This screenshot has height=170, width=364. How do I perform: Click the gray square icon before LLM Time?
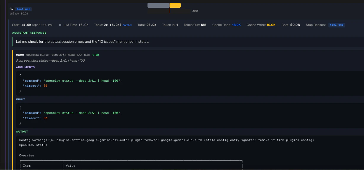click(60, 25)
